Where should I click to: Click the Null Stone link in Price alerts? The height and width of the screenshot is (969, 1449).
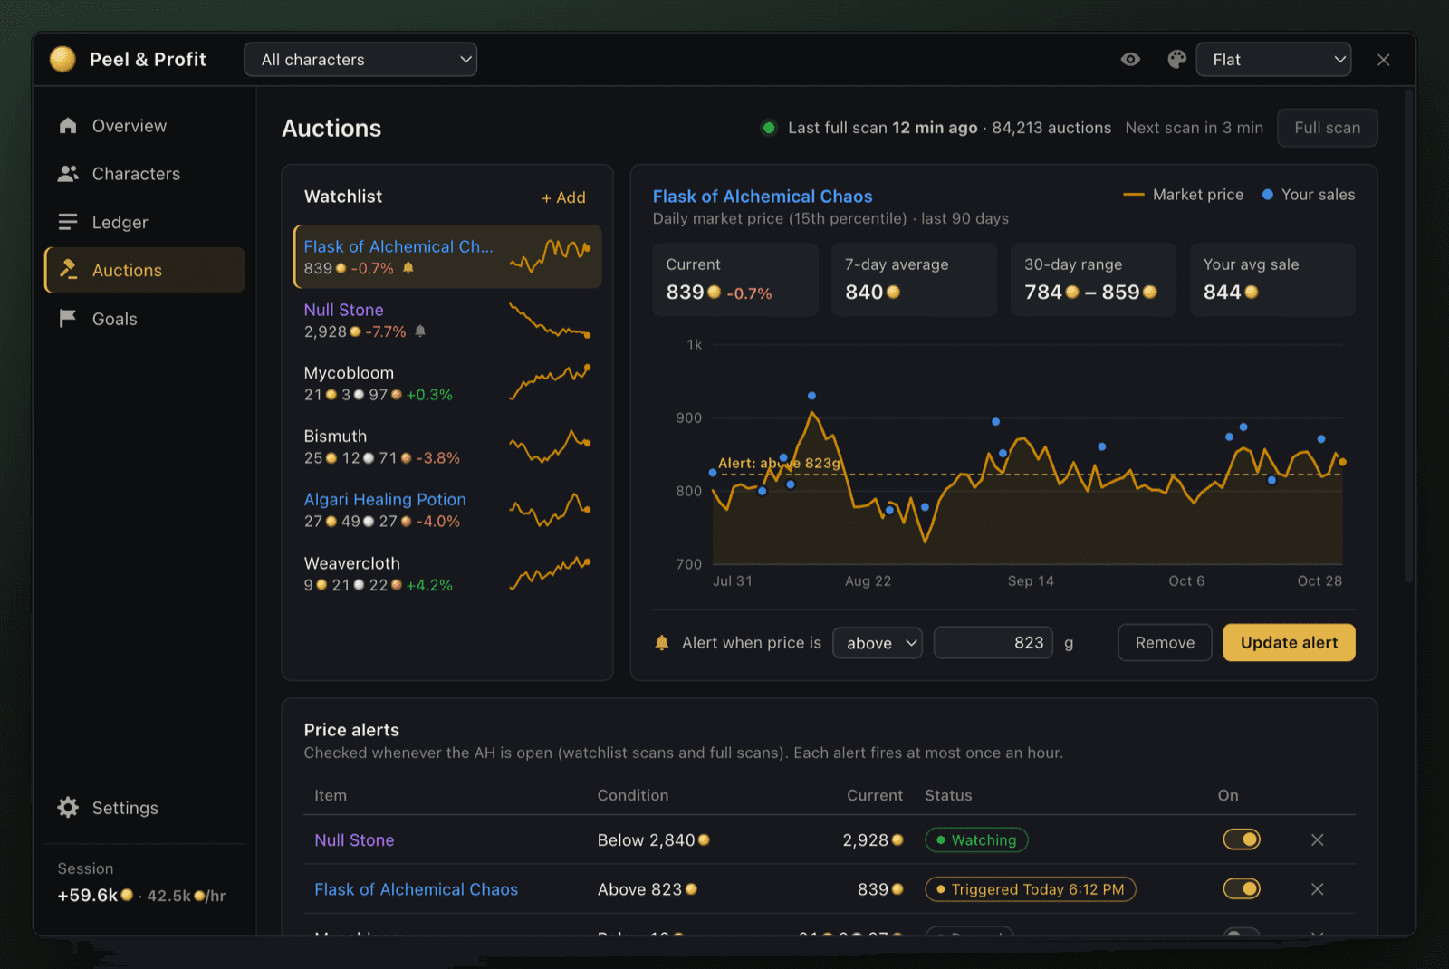point(354,840)
